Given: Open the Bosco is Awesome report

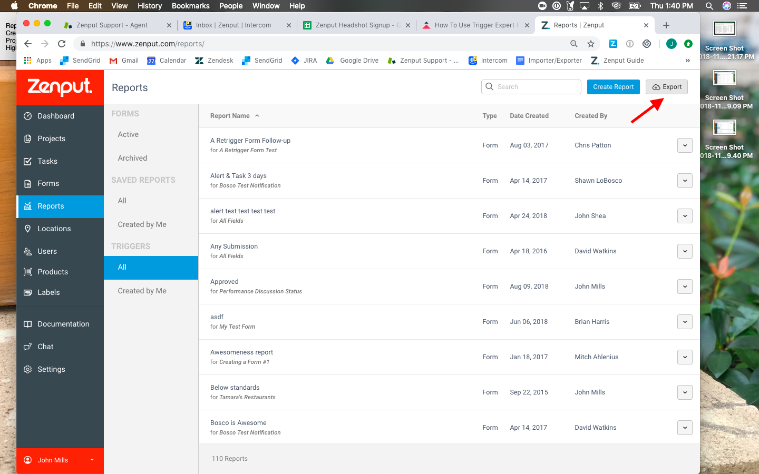Looking at the screenshot, I should [x=238, y=423].
